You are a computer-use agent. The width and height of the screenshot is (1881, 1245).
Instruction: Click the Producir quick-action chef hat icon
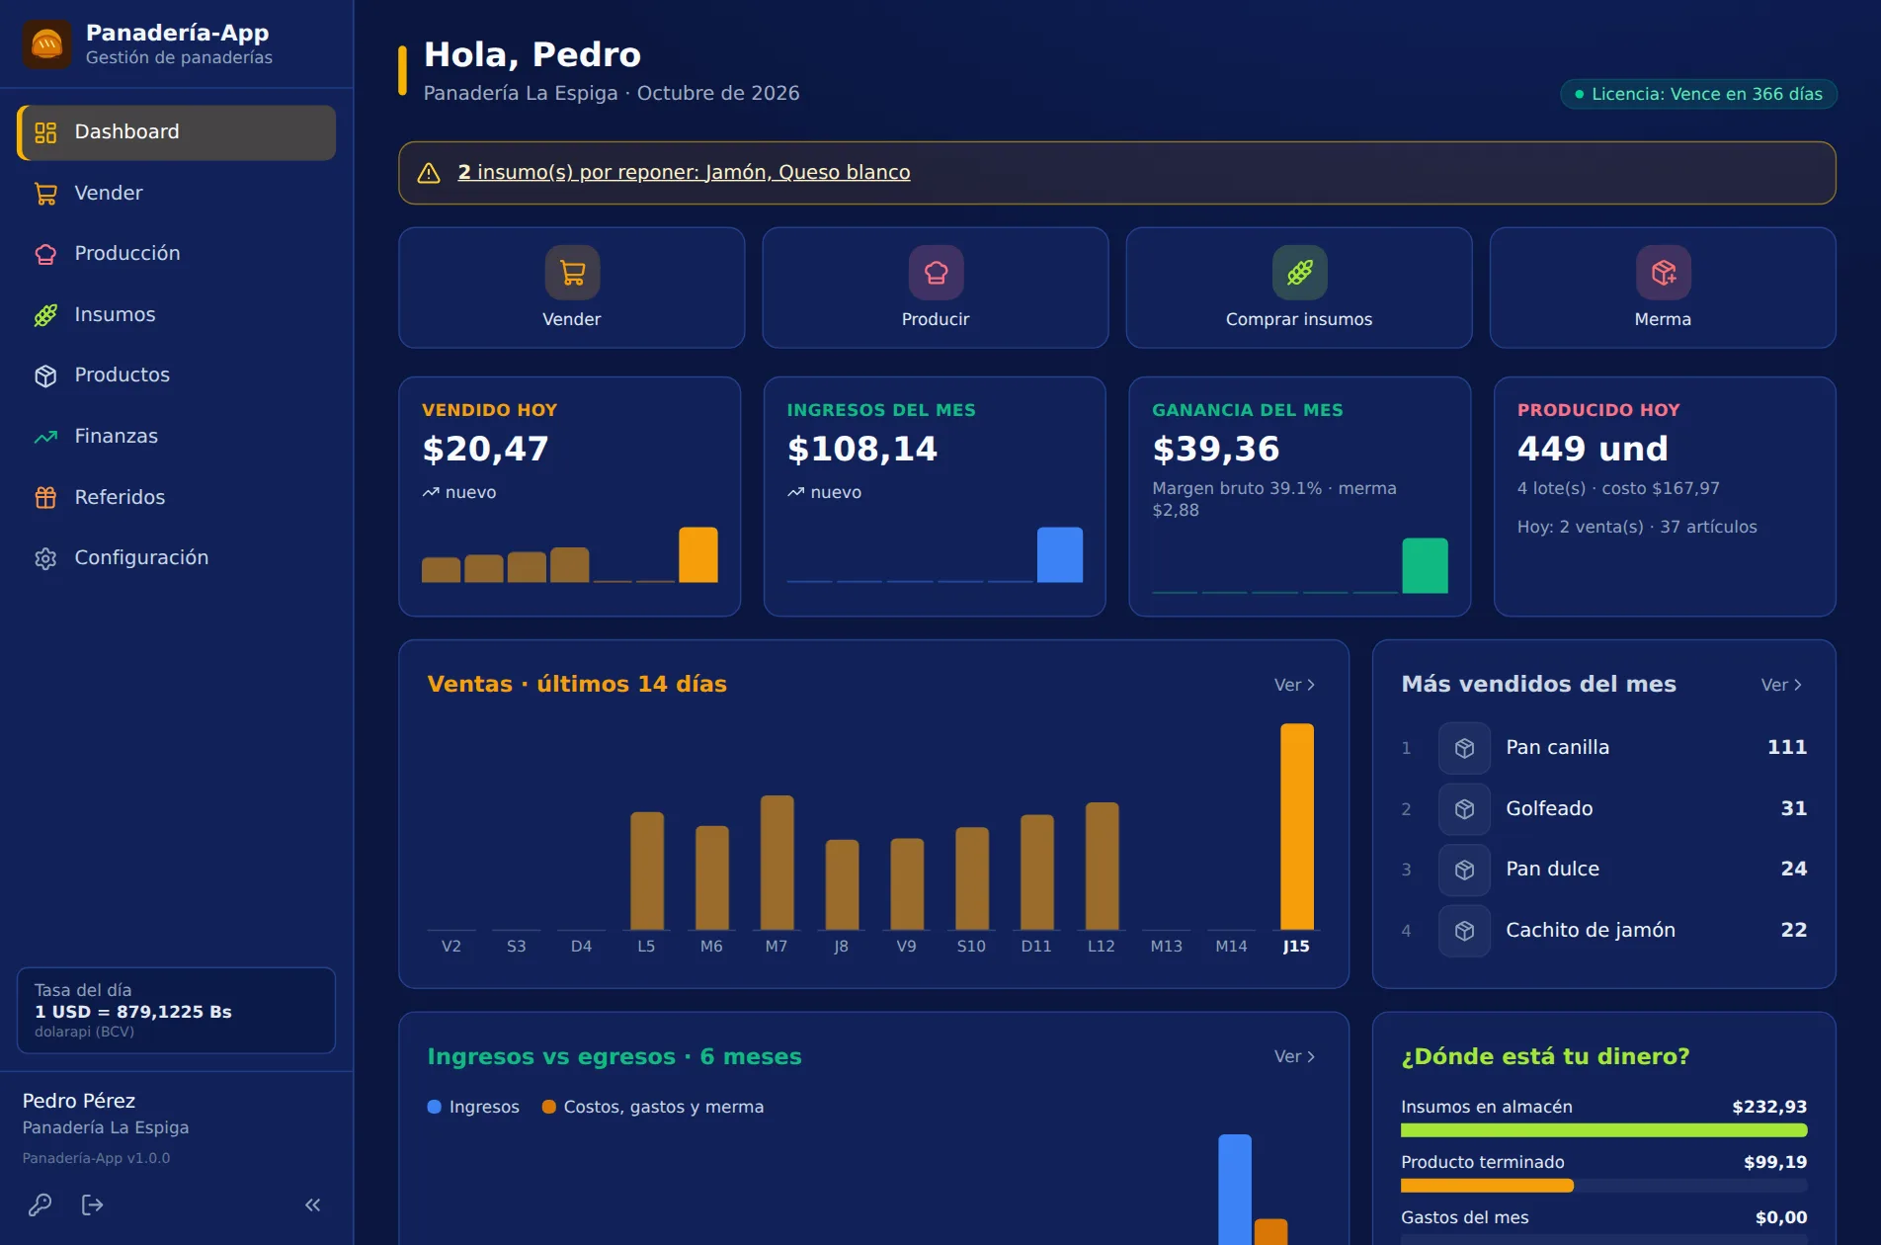pos(936,272)
